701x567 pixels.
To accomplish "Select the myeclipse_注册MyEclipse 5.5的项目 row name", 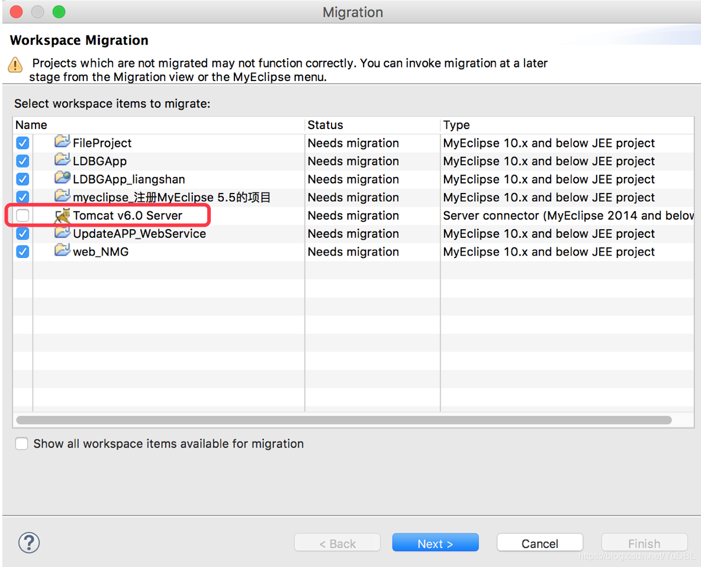I will tap(172, 197).
